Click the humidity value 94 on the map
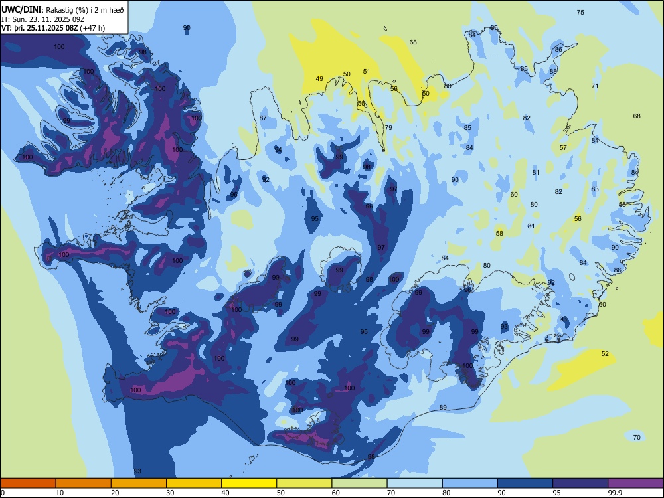 [278, 150]
